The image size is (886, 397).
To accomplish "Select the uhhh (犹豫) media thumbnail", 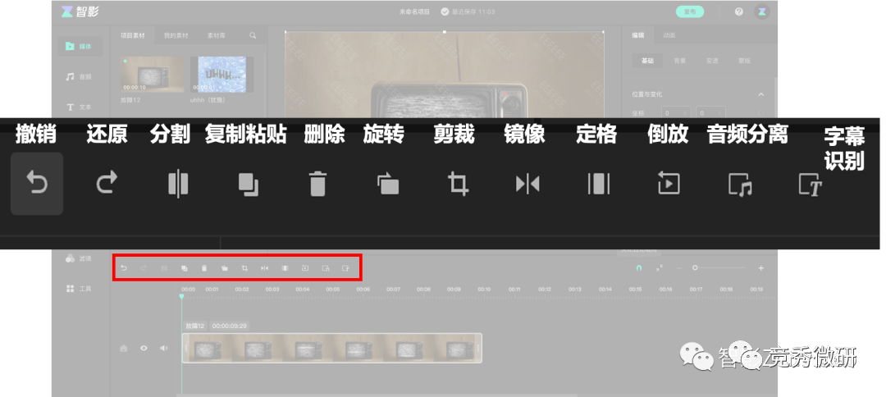I will (221, 75).
